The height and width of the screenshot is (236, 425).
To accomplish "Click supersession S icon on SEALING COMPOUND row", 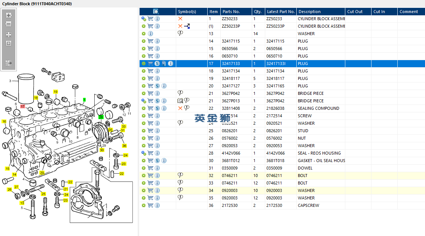I will click(x=157, y=108).
